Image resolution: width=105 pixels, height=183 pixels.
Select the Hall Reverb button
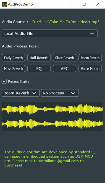pos(39,58)
